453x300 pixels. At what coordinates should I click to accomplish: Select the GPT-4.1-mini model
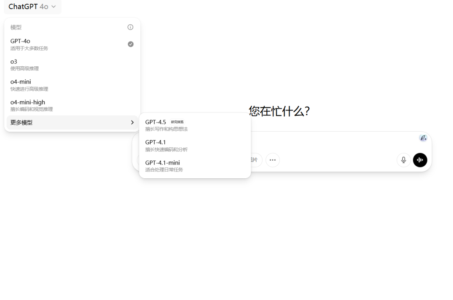click(195, 166)
